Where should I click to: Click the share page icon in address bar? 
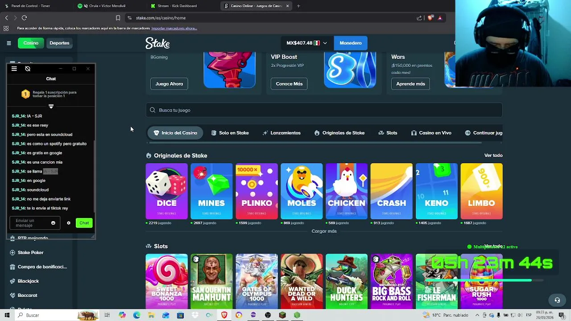419,18
